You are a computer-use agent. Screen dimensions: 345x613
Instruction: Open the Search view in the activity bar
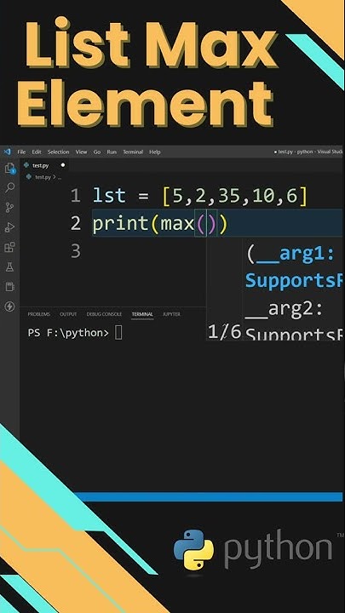tap(9, 187)
